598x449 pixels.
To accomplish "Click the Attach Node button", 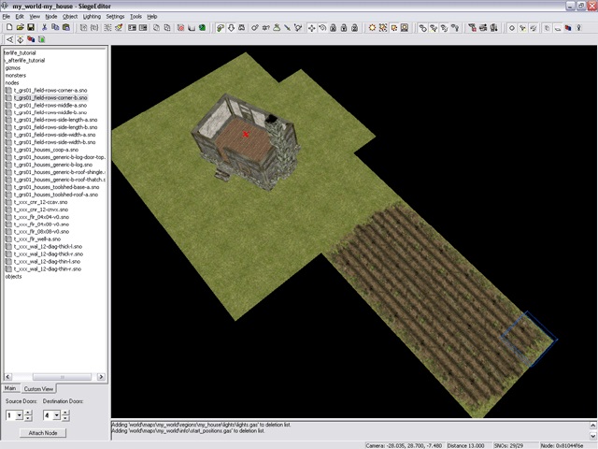I will tap(43, 433).
